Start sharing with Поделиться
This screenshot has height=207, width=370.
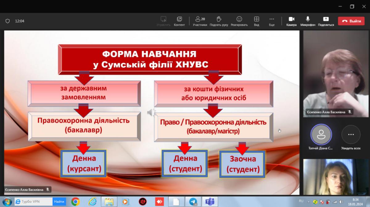click(326, 21)
